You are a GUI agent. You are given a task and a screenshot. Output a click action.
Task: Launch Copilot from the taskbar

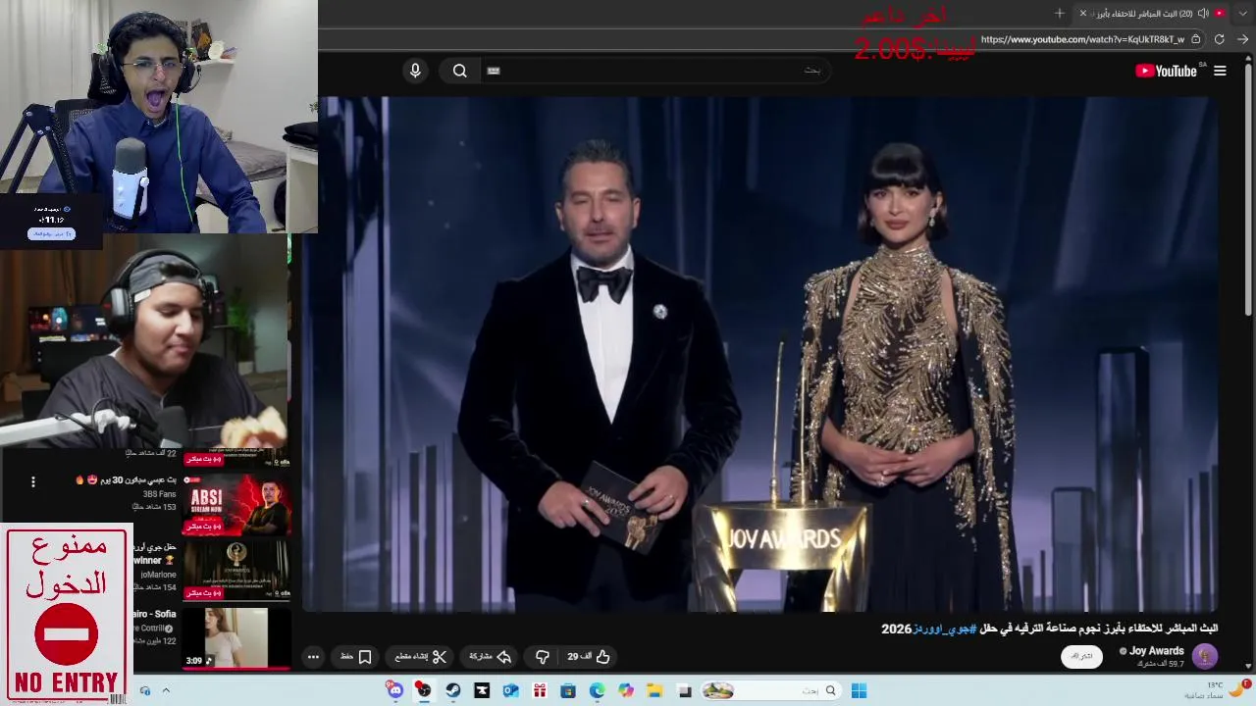pyautogui.click(x=626, y=690)
